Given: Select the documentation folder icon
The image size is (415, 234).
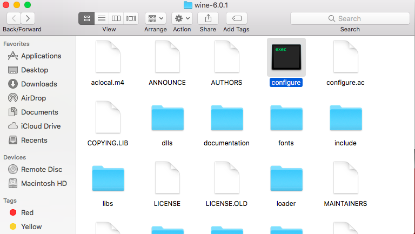Looking at the screenshot, I should tap(227, 118).
